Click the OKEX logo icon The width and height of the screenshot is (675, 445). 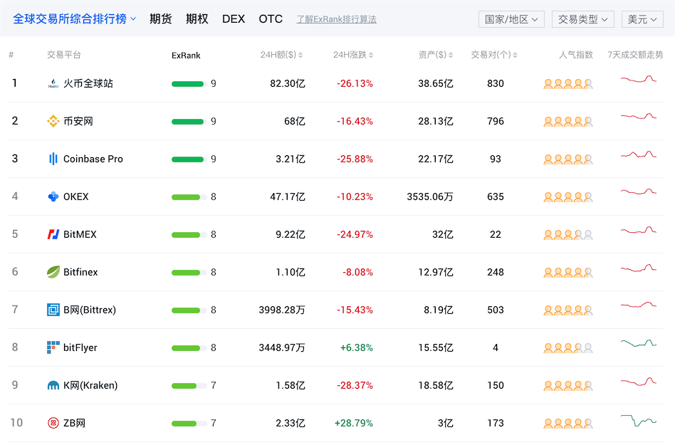[53, 197]
